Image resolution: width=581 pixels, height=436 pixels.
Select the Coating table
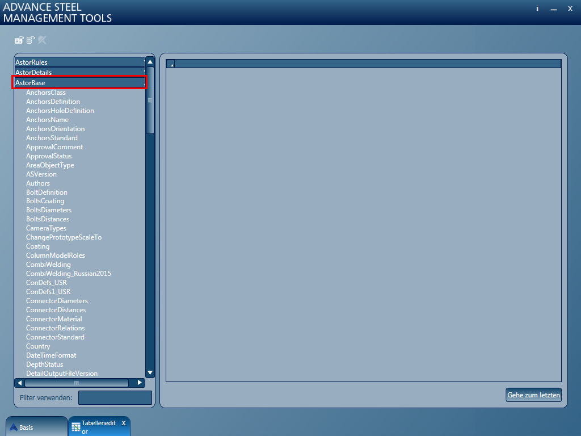[x=38, y=246]
